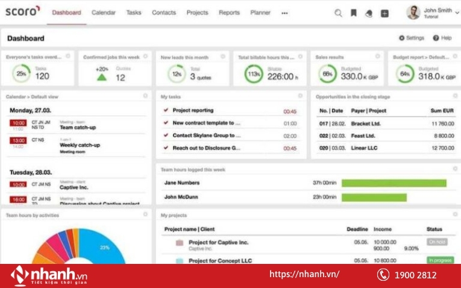Open Everyone's tasks overdue widget options
Image resolution: width=461 pixels, height=288 pixels.
pyautogui.click(x=68, y=56)
